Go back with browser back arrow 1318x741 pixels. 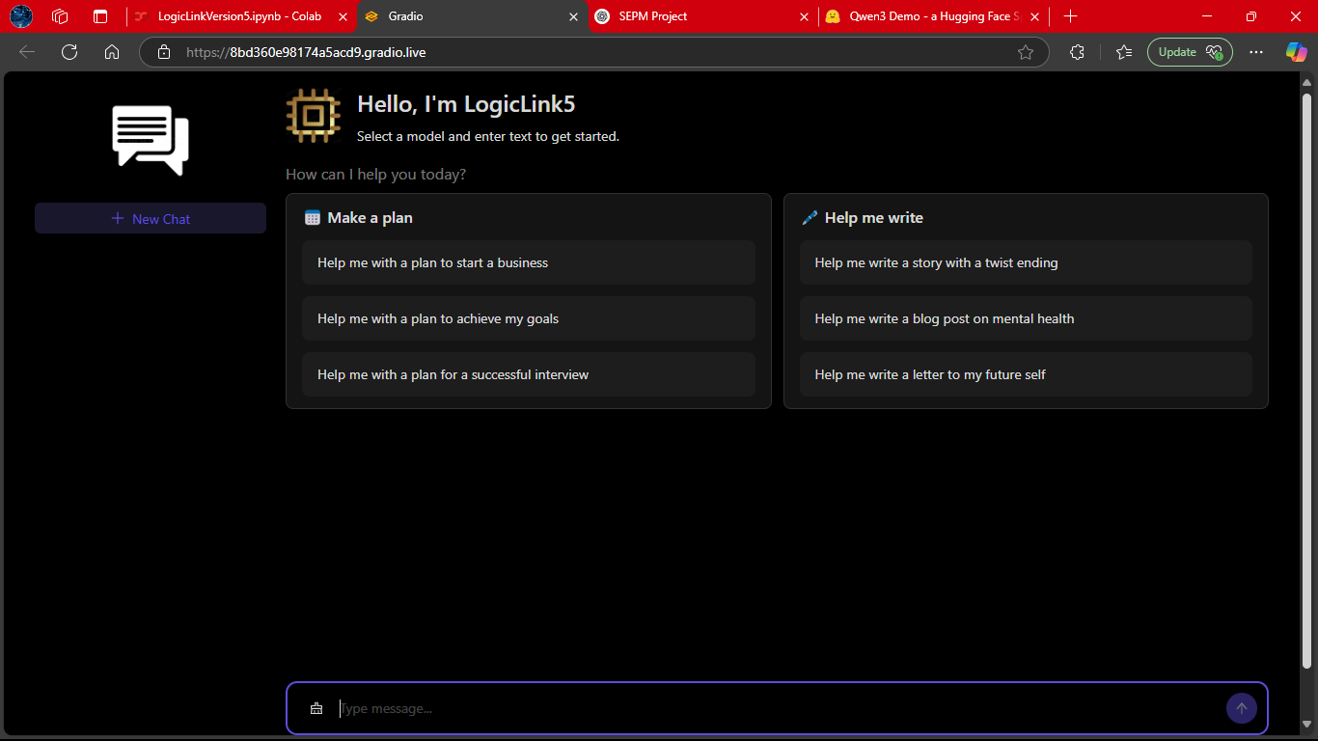coord(27,52)
